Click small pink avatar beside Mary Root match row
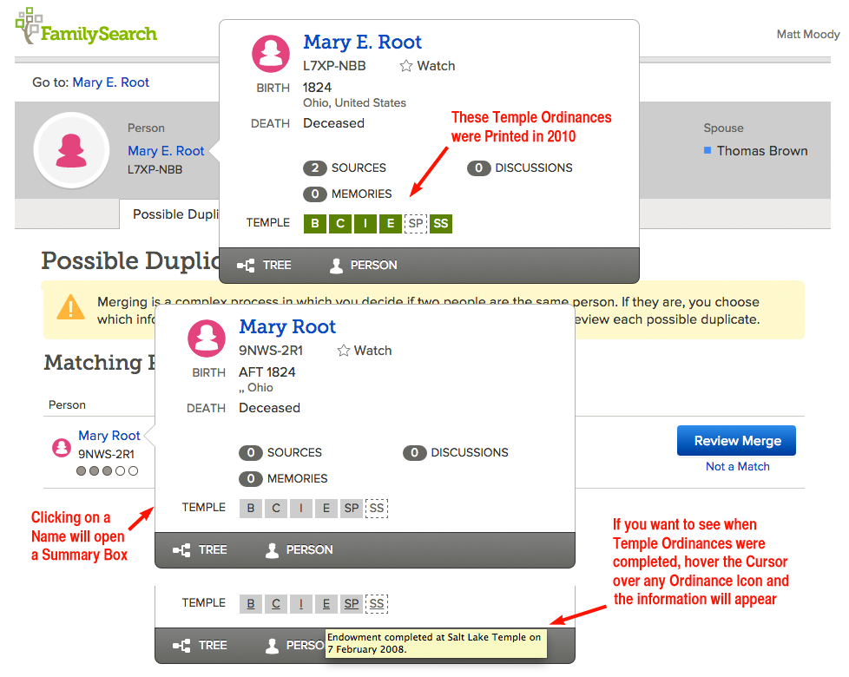The image size is (849, 677). (61, 448)
